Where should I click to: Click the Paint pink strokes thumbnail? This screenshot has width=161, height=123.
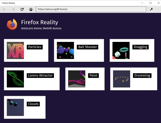77,79
